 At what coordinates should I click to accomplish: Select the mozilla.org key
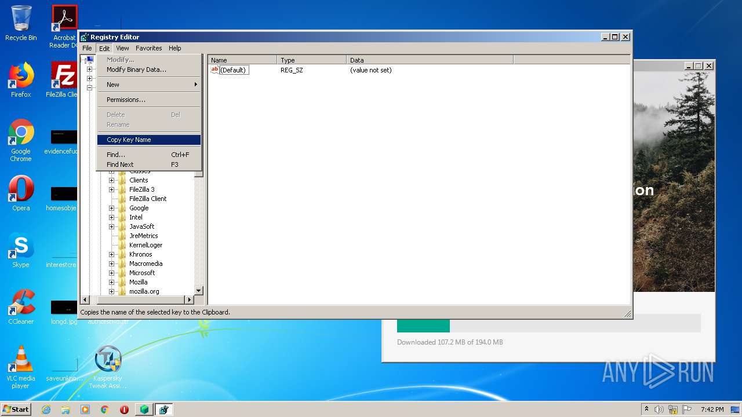tap(144, 291)
